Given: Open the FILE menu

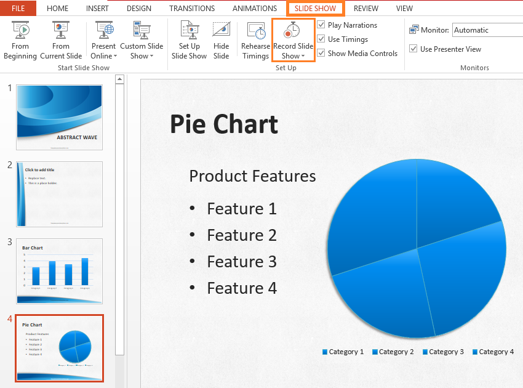Looking at the screenshot, I should [x=17, y=8].
